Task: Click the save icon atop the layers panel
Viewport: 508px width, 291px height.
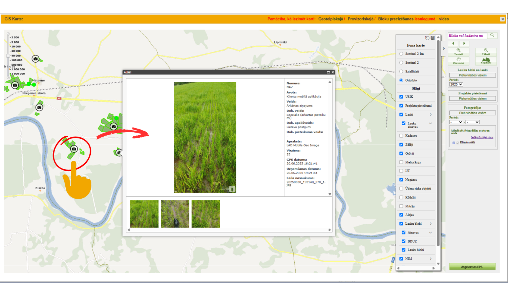Action: point(432,38)
